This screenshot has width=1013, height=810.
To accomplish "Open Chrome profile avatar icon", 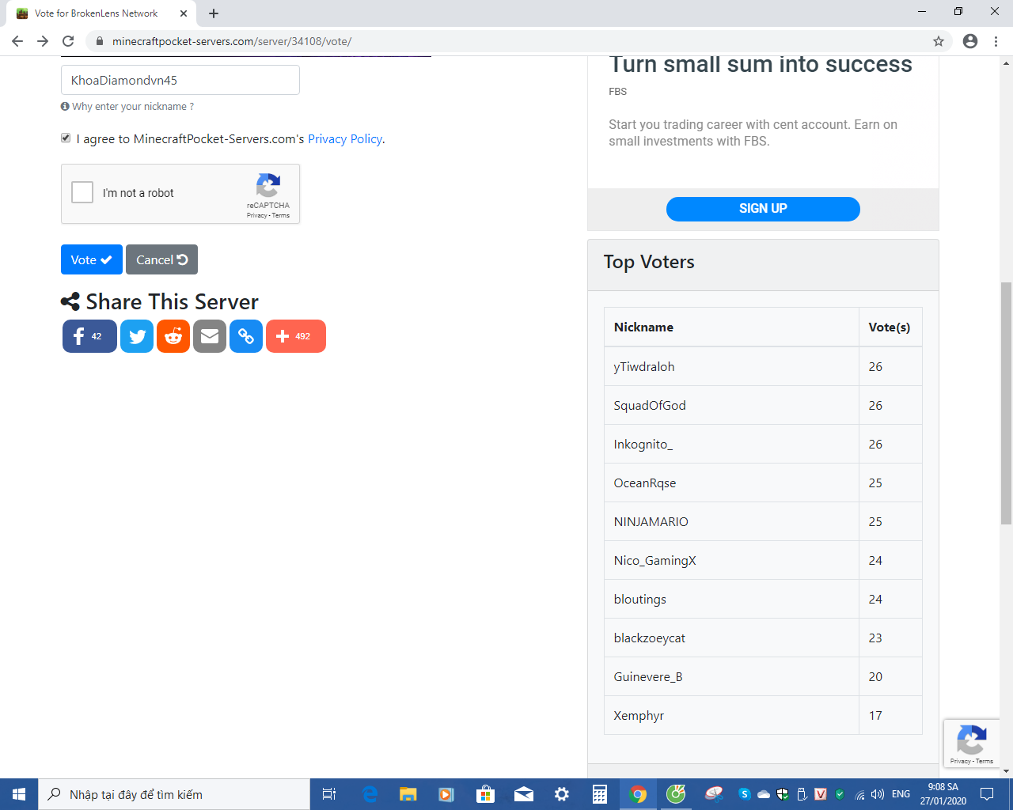I will coord(970,41).
